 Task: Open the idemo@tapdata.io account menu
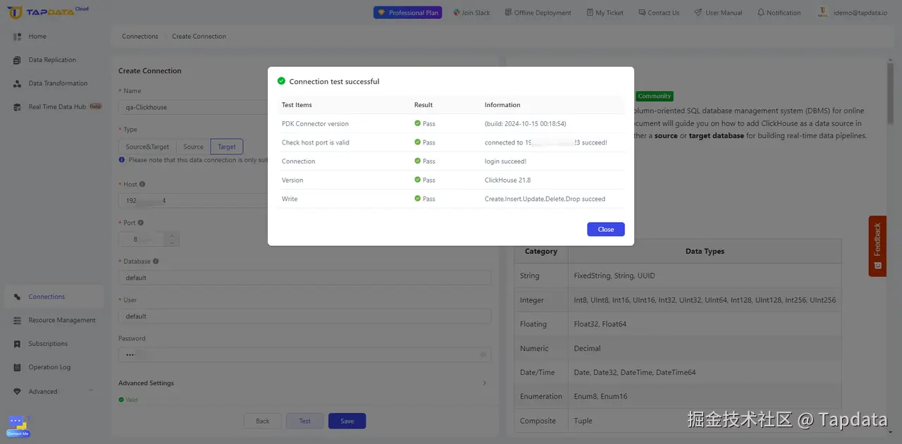pyautogui.click(x=854, y=13)
